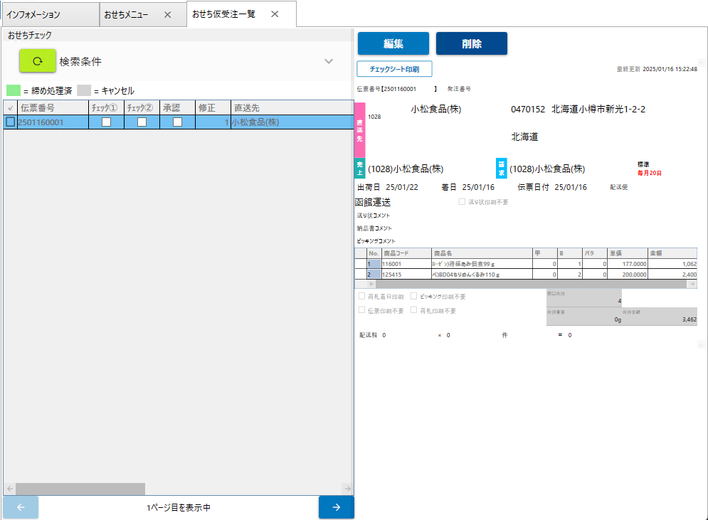The width and height of the screenshot is (708, 520).
Task: Click the 出荷日 25/01/22 value
Action: pos(402,187)
